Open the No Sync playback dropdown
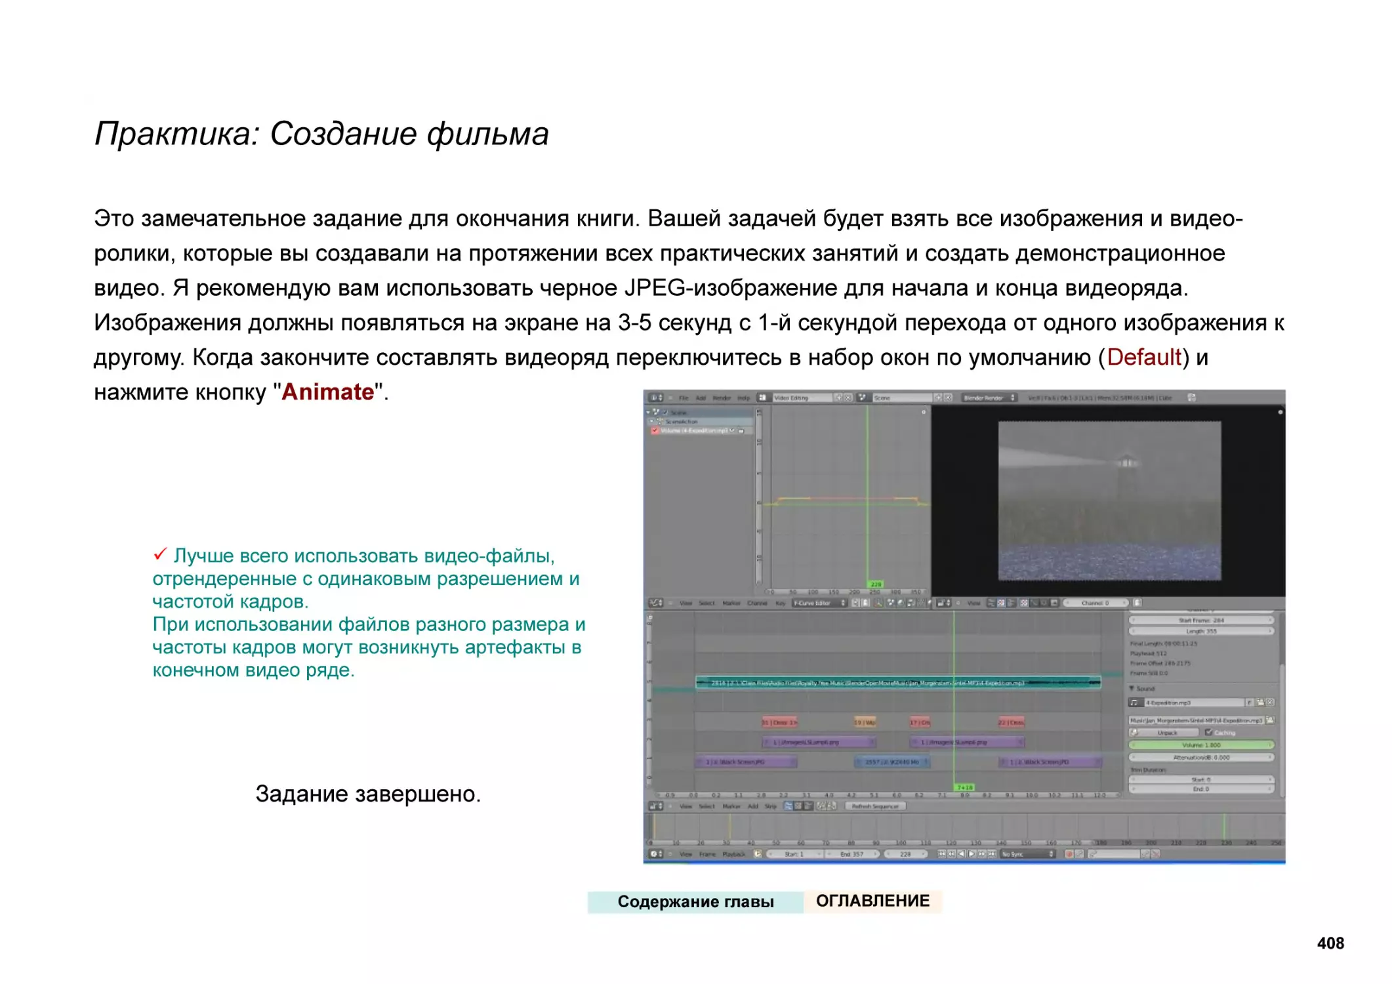Screen dimensions: 1392x984 (1027, 854)
